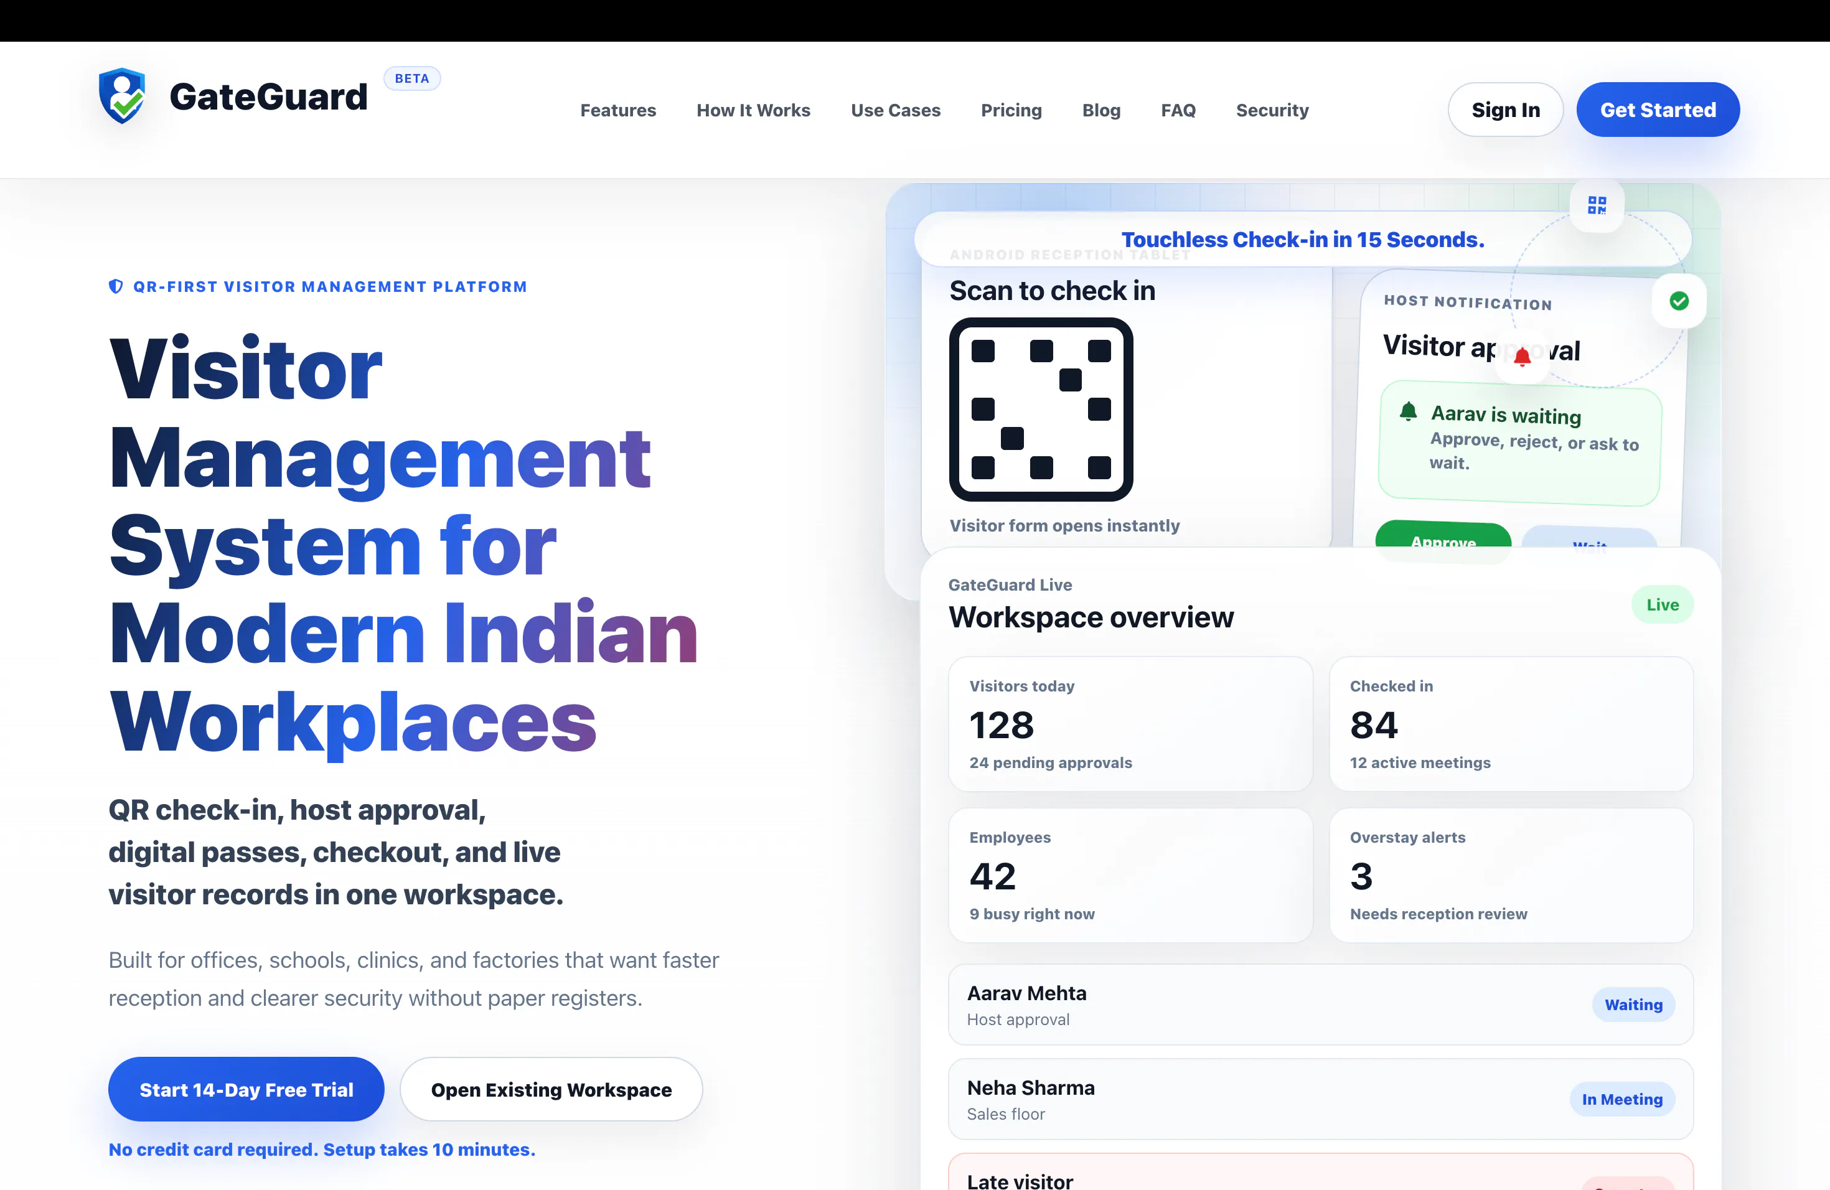
Task: Click the GateGuard brand name text
Action: pyautogui.click(x=268, y=97)
